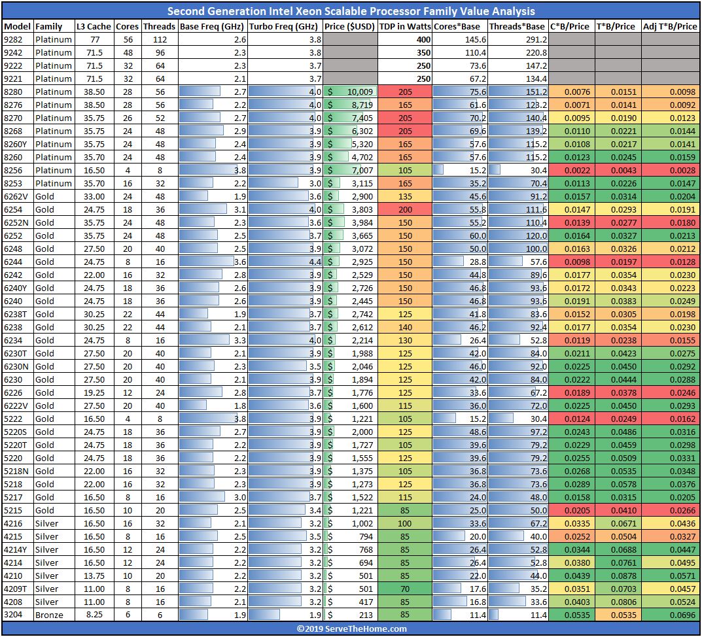Image resolution: width=702 pixels, height=637 pixels.
Task: Click the L3 cache cell '13.75'
Action: (x=94, y=576)
